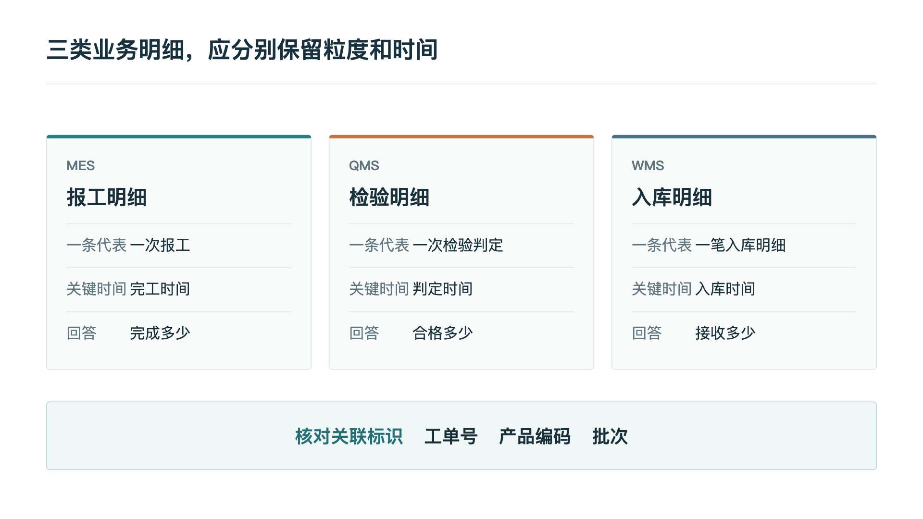This screenshot has width=923, height=519.
Task: Click the 一次报工 text
Action: coord(160,245)
